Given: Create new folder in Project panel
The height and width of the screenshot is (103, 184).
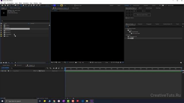Looking at the screenshot, I should tap(4, 63).
